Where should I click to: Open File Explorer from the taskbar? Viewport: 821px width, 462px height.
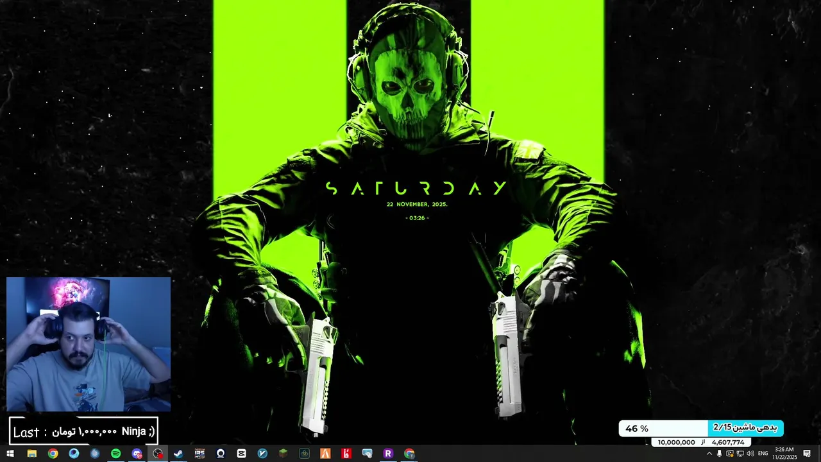[31, 454]
